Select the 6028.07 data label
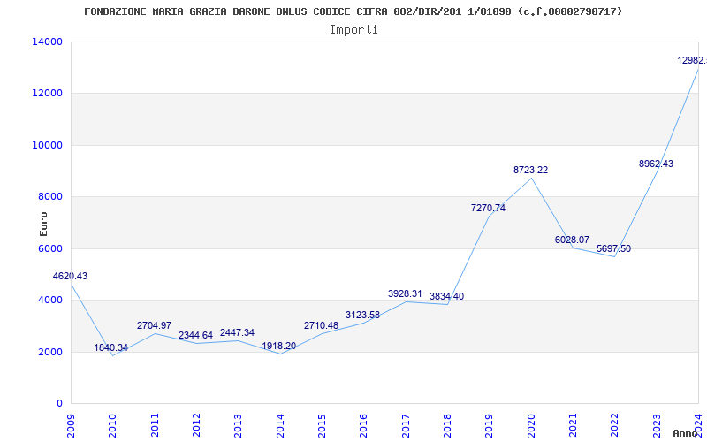Image resolution: width=707 pixels, height=442 pixels. [x=572, y=240]
